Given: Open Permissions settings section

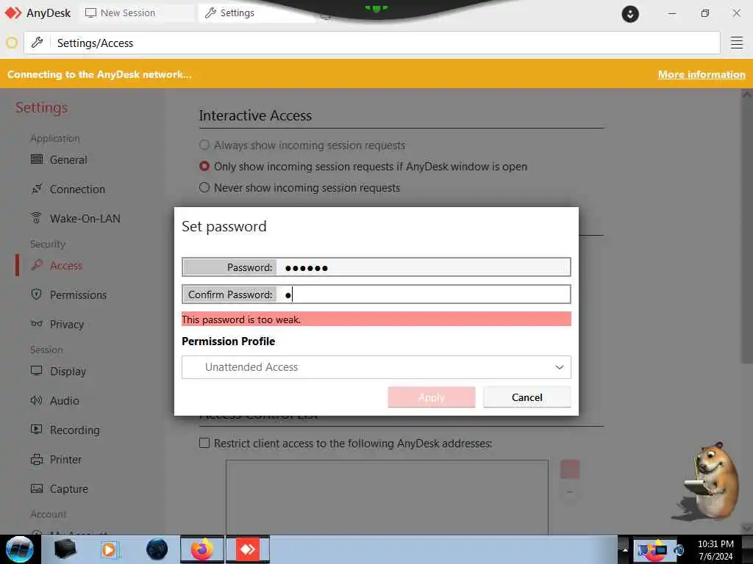Looking at the screenshot, I should coord(78,295).
